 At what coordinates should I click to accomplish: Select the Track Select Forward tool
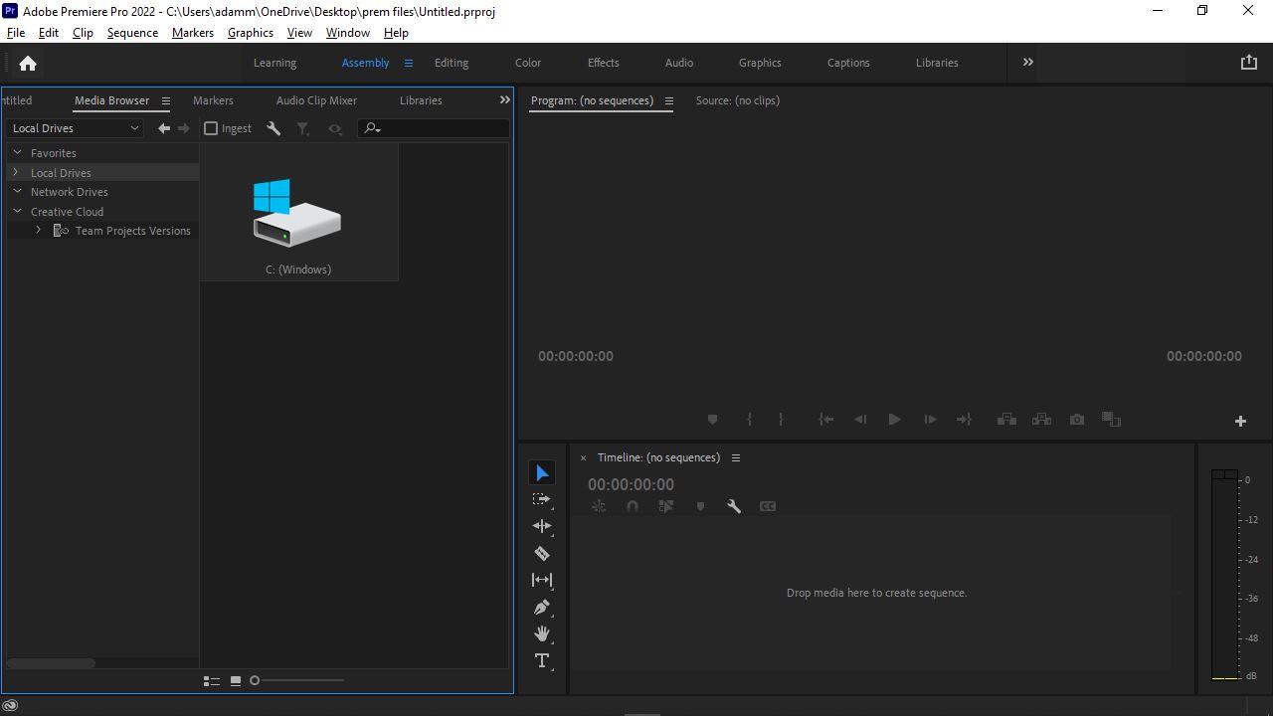click(x=542, y=499)
